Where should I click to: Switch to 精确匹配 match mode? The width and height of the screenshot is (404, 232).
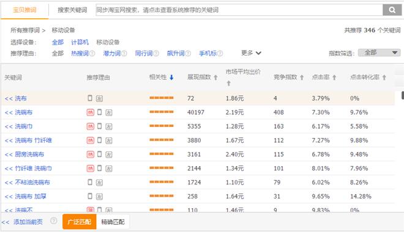[x=113, y=222]
